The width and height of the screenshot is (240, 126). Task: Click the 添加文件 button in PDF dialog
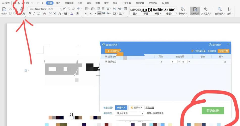click(x=113, y=51)
